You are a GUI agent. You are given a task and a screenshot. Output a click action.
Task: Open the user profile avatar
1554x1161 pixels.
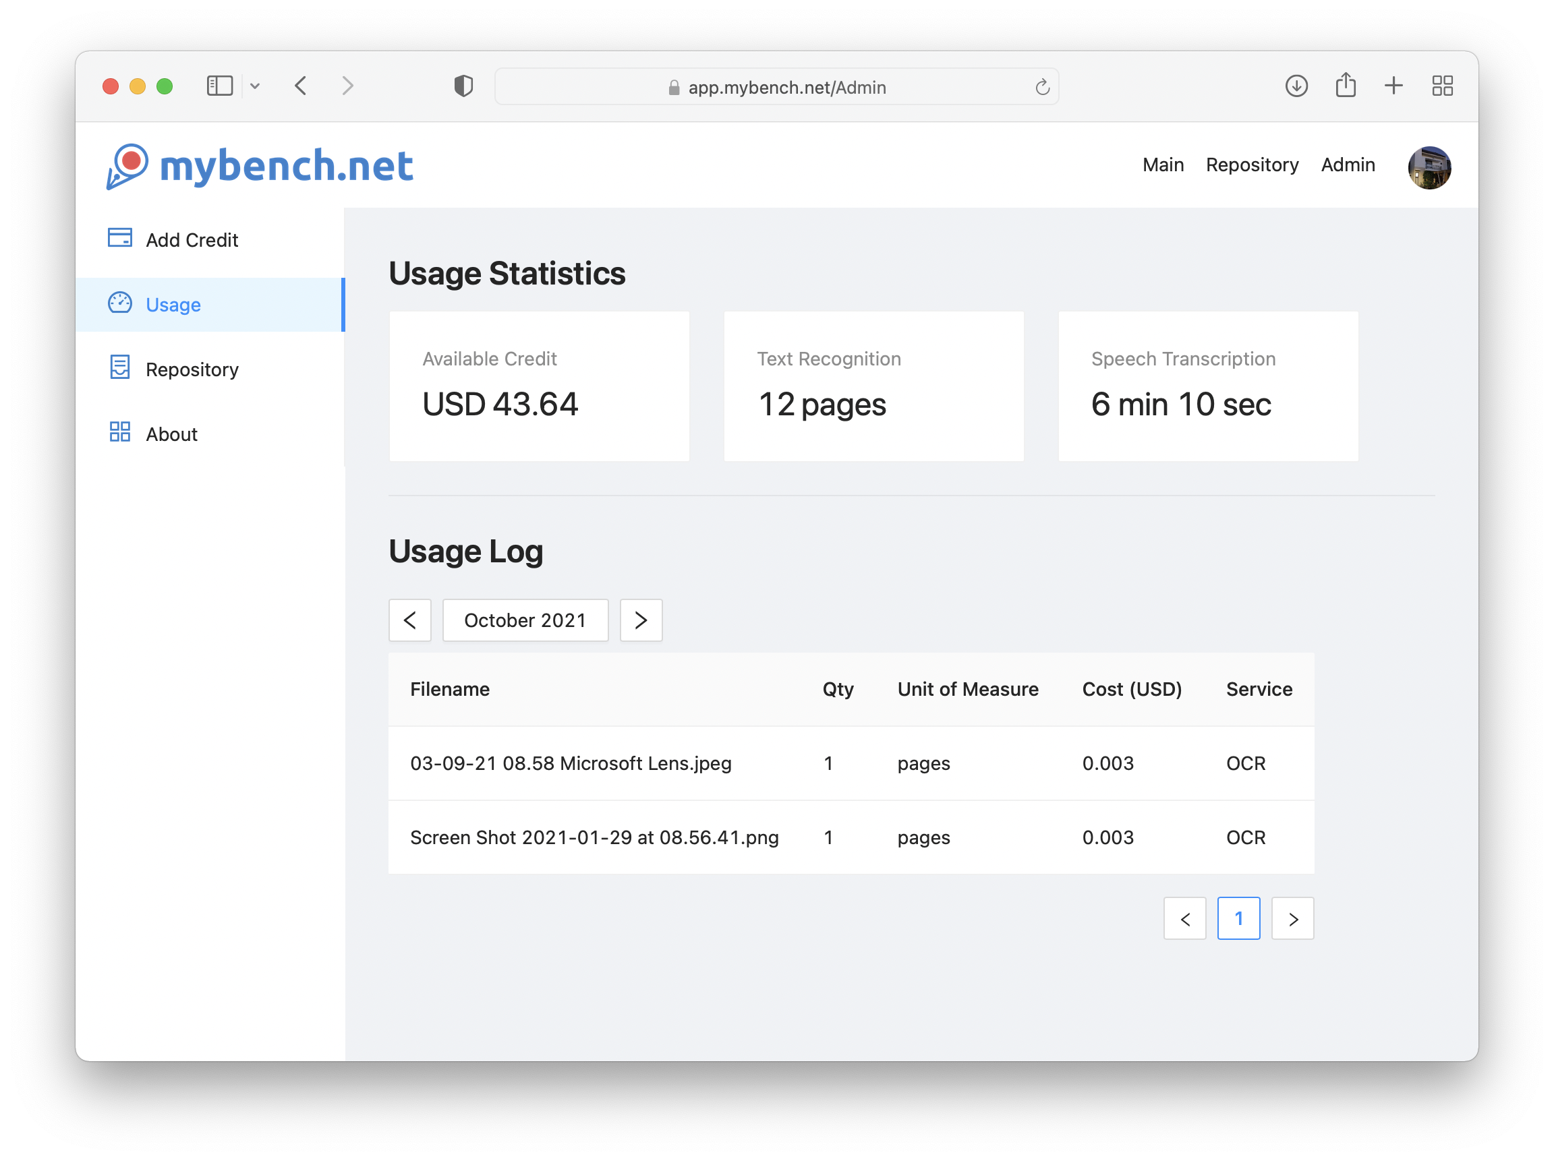[1430, 167]
